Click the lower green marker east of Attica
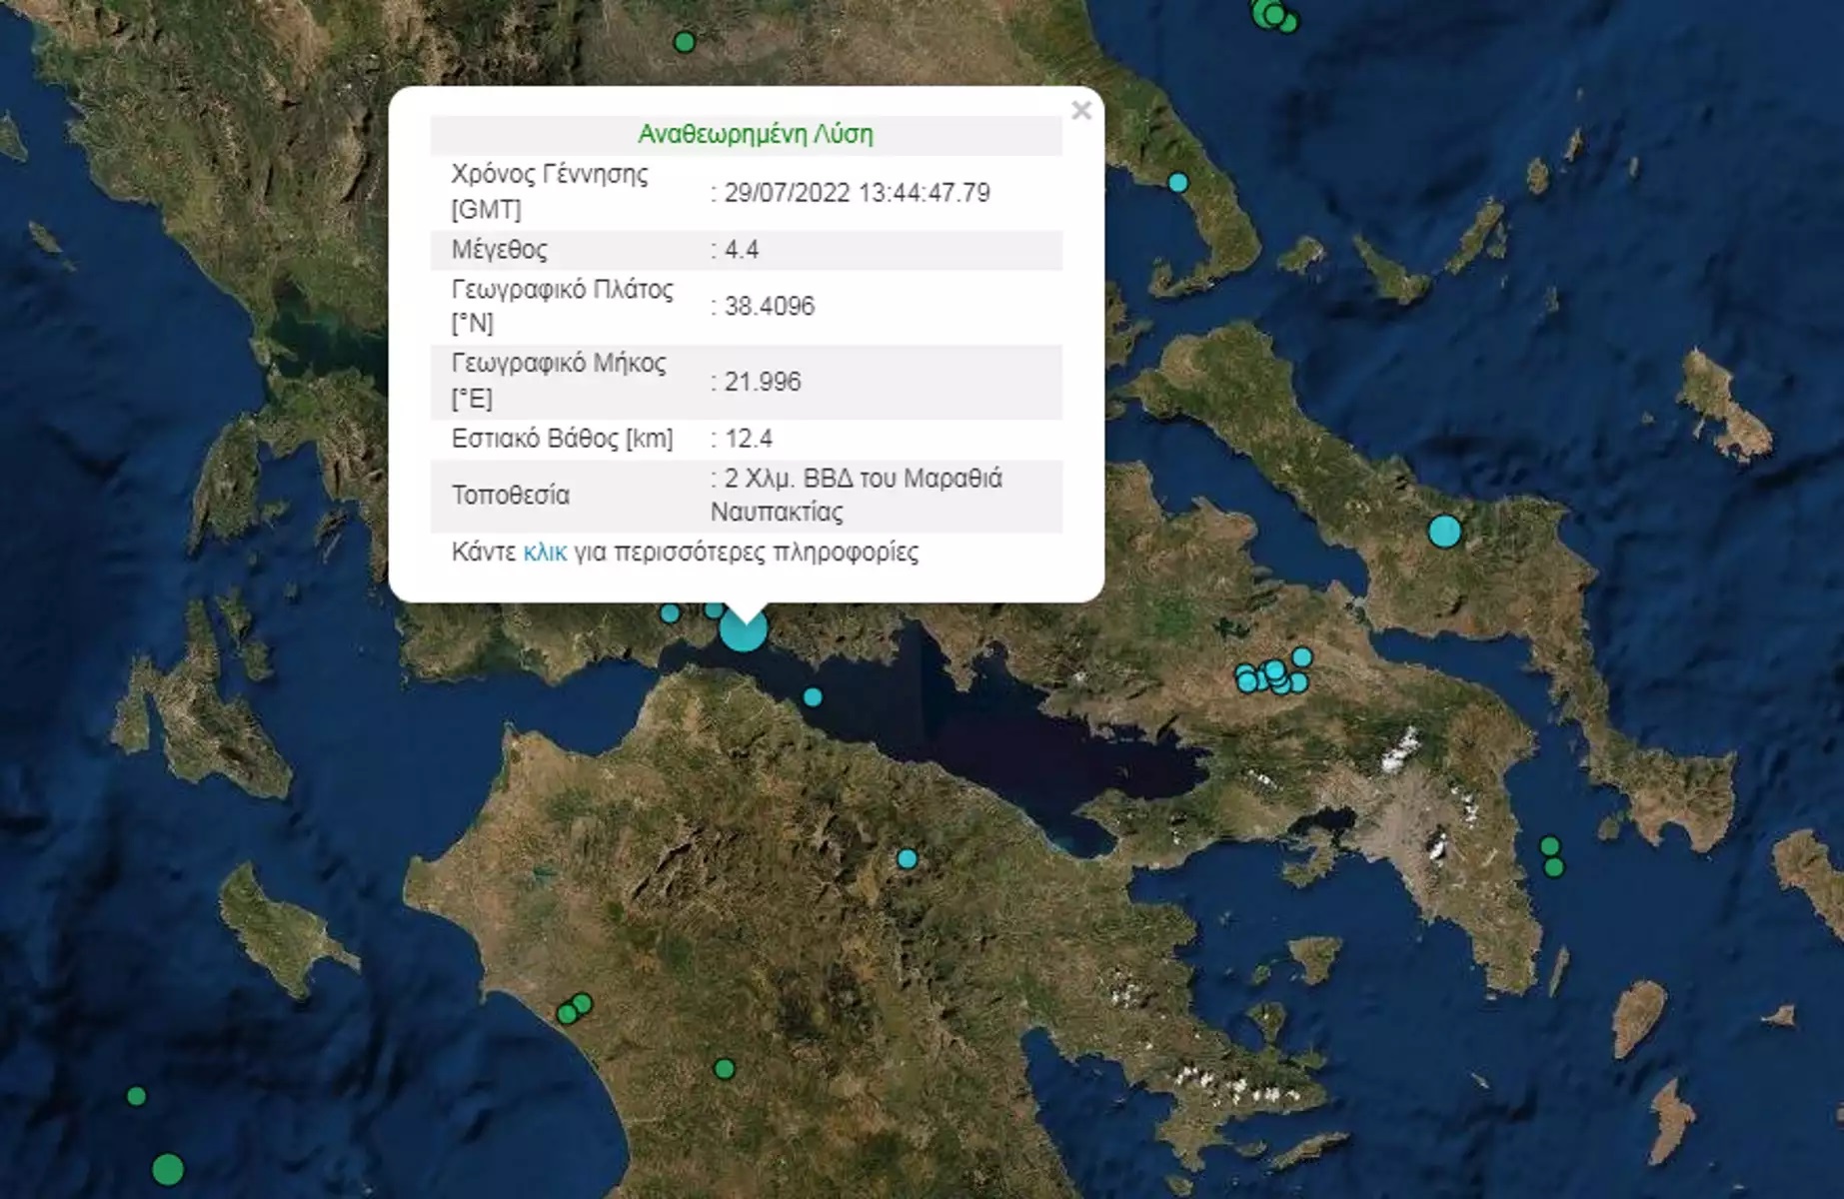This screenshot has width=1844, height=1199. pos(1554,867)
